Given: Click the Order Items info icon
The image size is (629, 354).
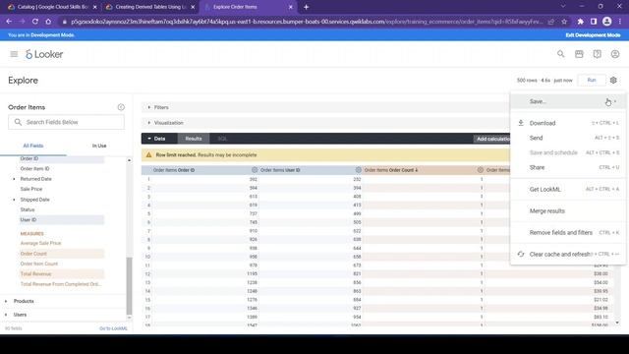Looking at the screenshot, I should point(121,107).
